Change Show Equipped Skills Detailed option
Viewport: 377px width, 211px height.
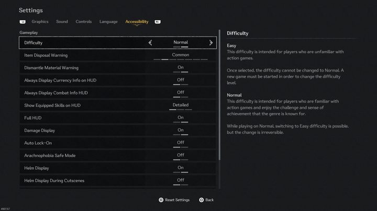[180, 105]
